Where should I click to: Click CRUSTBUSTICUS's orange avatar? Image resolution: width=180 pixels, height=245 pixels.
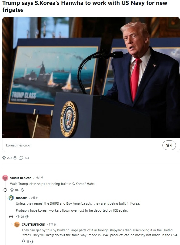pyautogui.click(x=17, y=224)
